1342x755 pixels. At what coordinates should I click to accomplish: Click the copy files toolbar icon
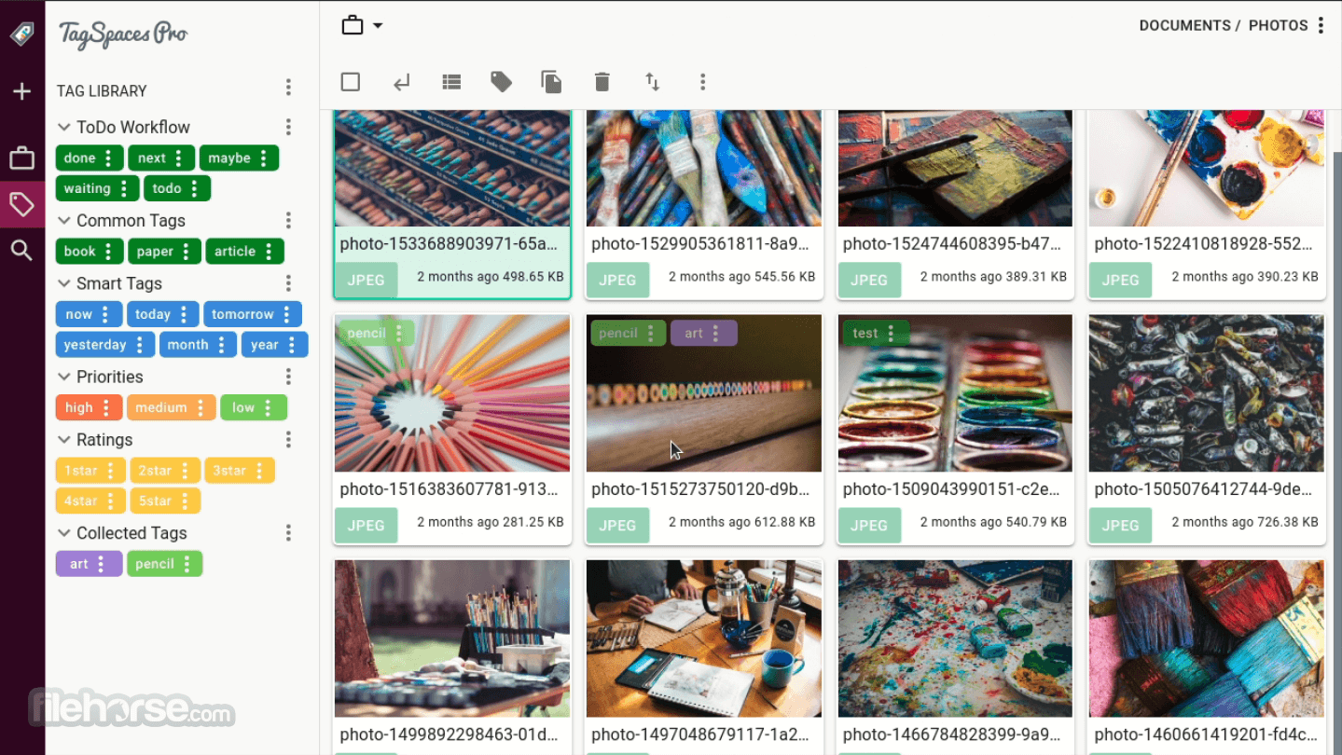[x=552, y=82]
